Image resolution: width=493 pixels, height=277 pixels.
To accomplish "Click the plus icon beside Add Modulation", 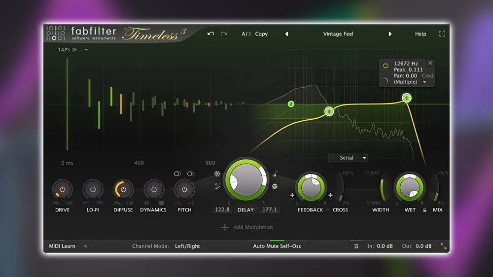I will 225,227.
